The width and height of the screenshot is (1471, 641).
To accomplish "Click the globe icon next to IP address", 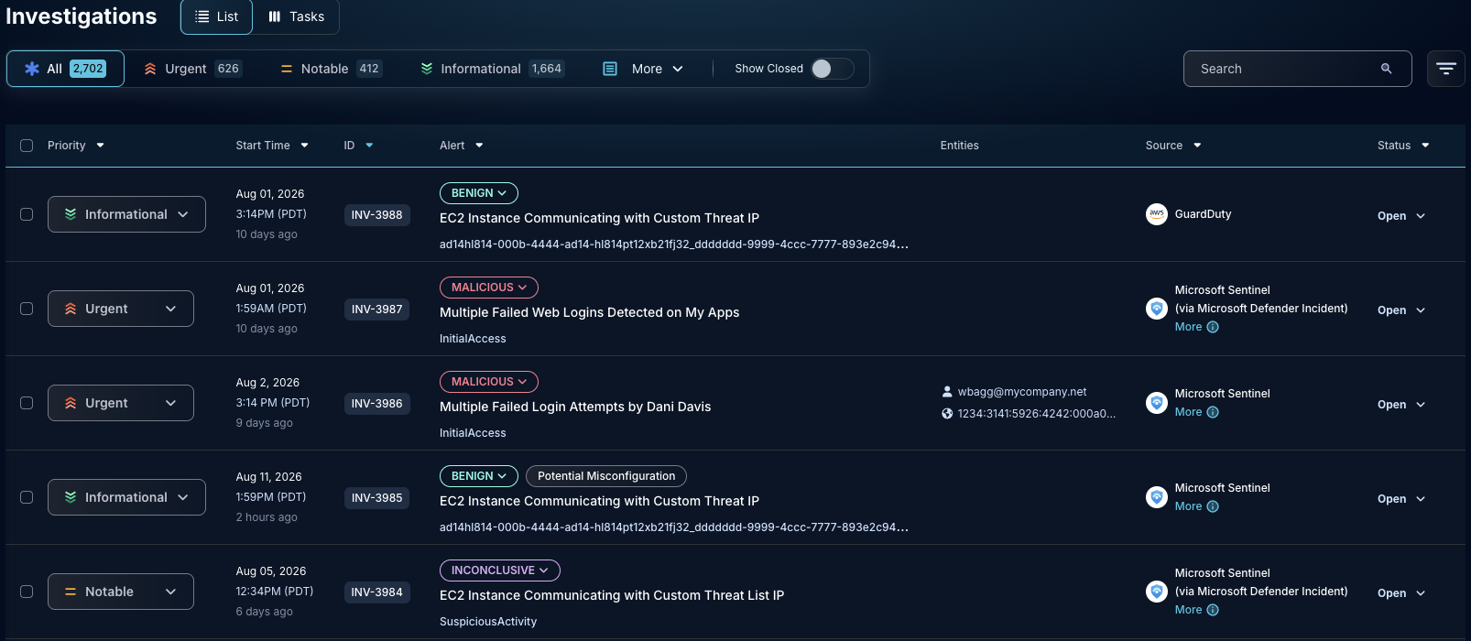I will (947, 414).
